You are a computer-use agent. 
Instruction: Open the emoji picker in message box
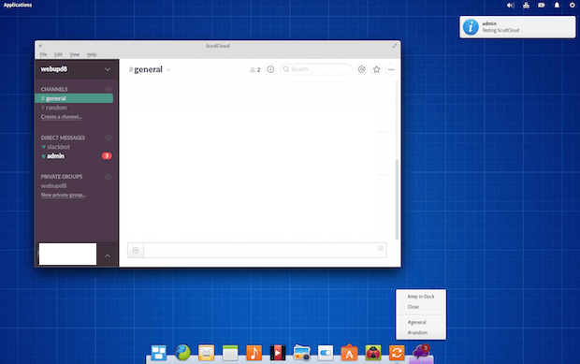[x=381, y=248]
